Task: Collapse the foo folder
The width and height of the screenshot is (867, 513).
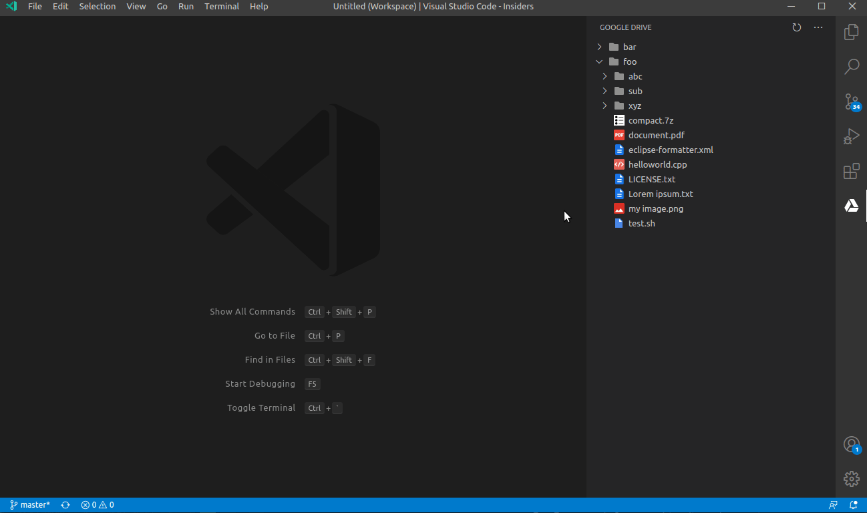Action: click(629, 61)
